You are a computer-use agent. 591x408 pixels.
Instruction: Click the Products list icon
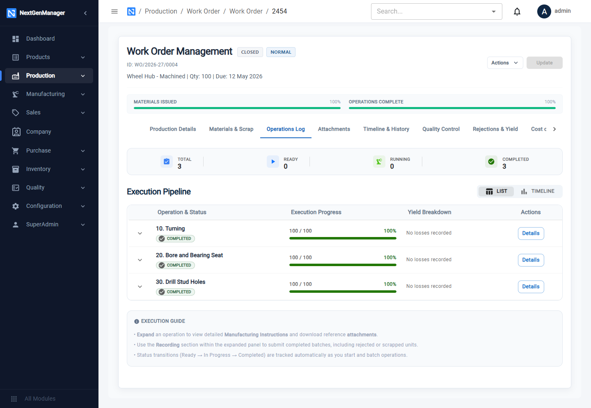[x=16, y=57]
